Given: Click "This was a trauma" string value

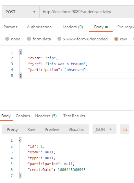Looking at the screenshot, I should point(66,64).
